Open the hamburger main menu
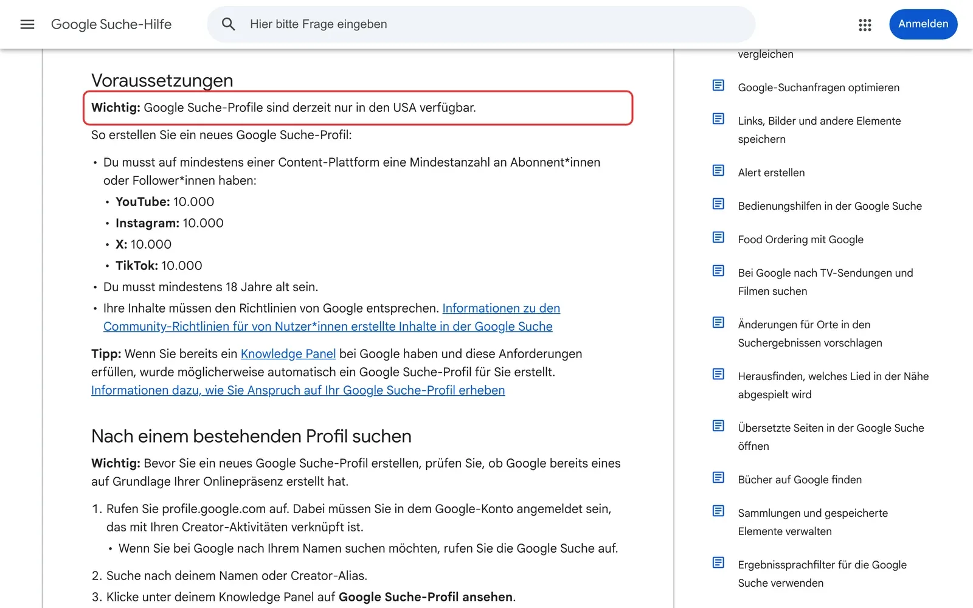973x608 pixels. coord(27,24)
